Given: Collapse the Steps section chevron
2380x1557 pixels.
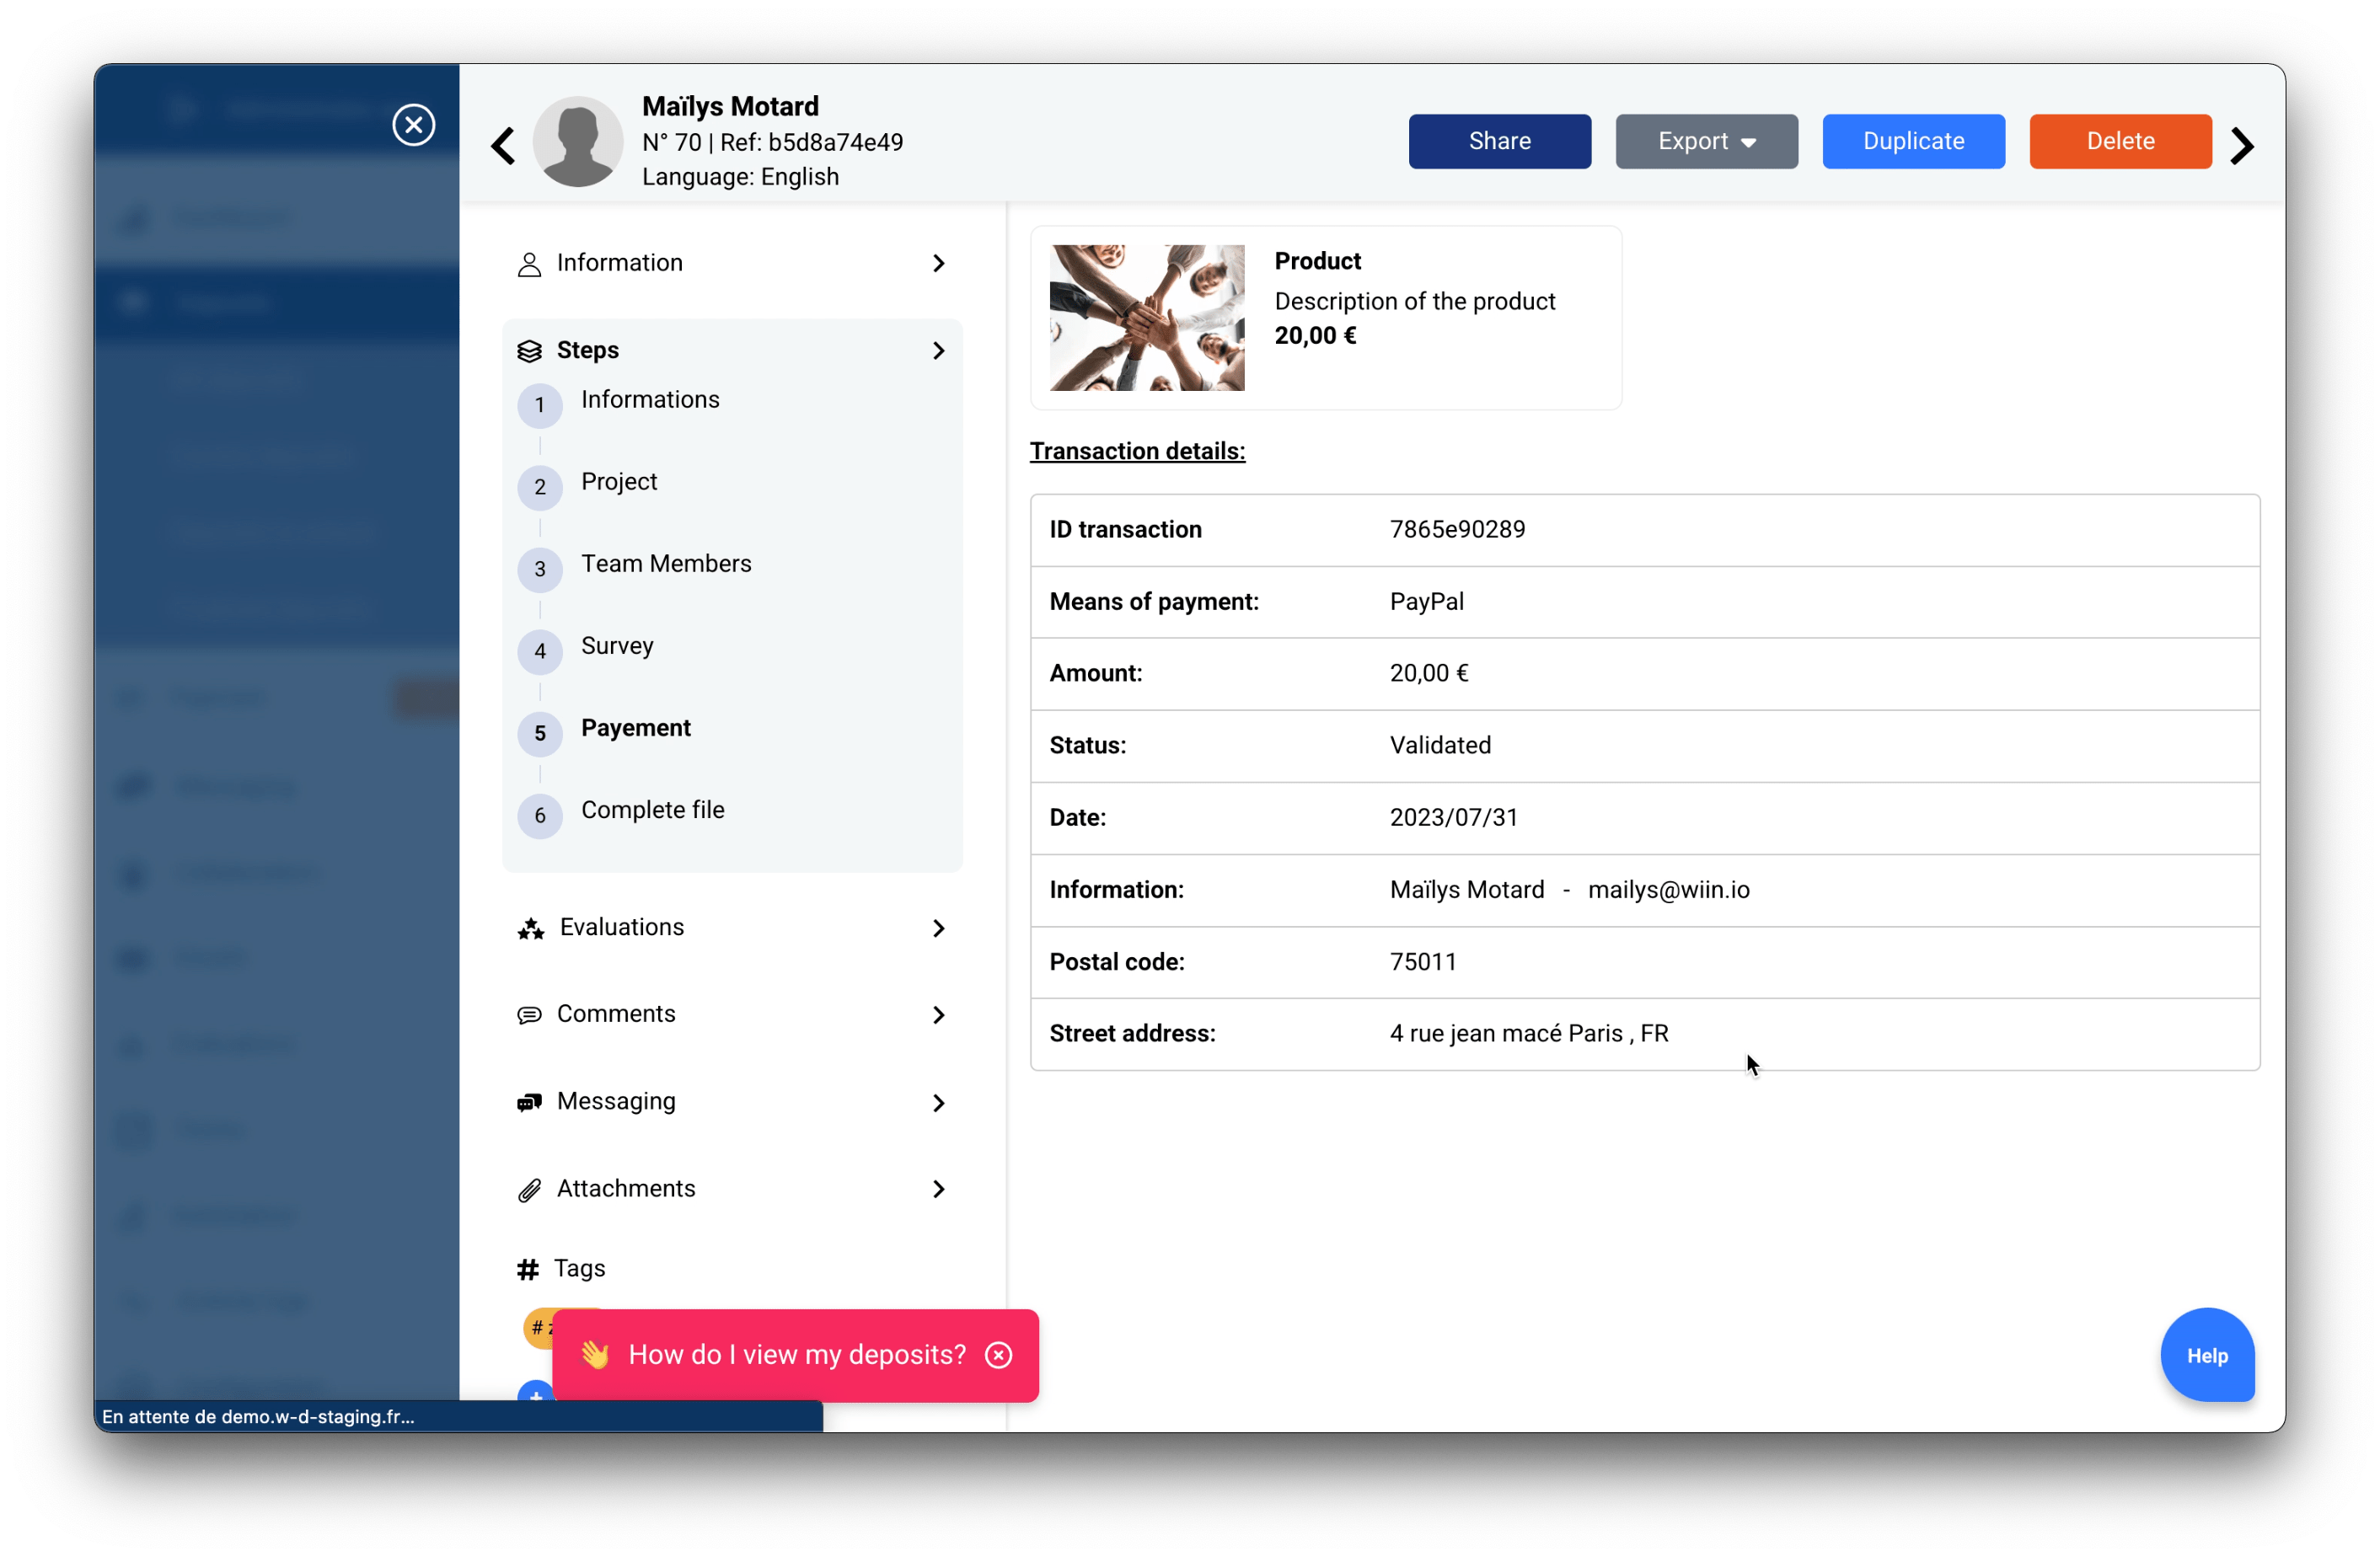Looking at the screenshot, I should point(938,351).
